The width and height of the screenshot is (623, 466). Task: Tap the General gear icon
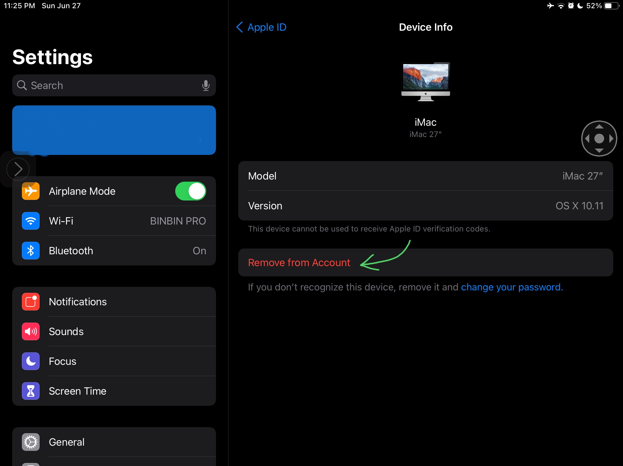coord(31,442)
